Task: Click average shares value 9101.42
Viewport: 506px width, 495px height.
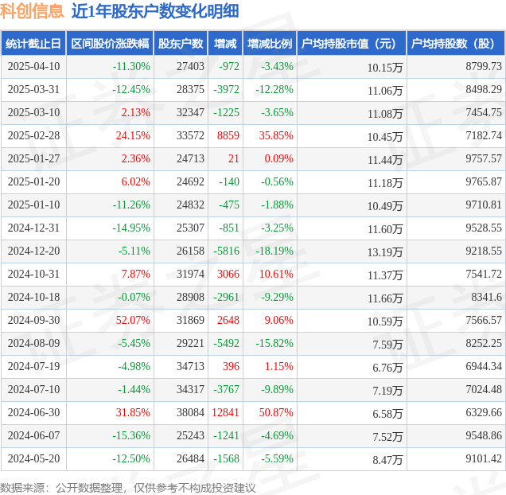Action: click(484, 459)
